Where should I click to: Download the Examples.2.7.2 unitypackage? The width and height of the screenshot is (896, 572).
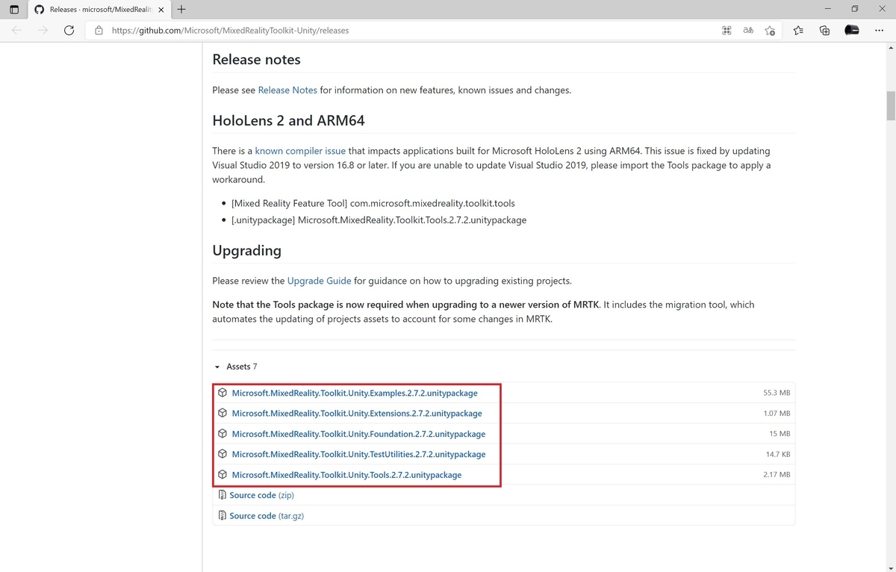coord(355,393)
